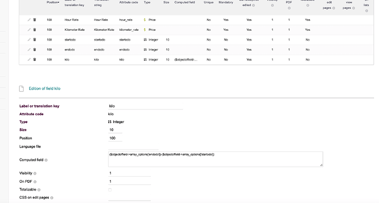Image resolution: width=379 pixels, height=203 pixels.
Task: Click Computed field column header
Action: 185,2
